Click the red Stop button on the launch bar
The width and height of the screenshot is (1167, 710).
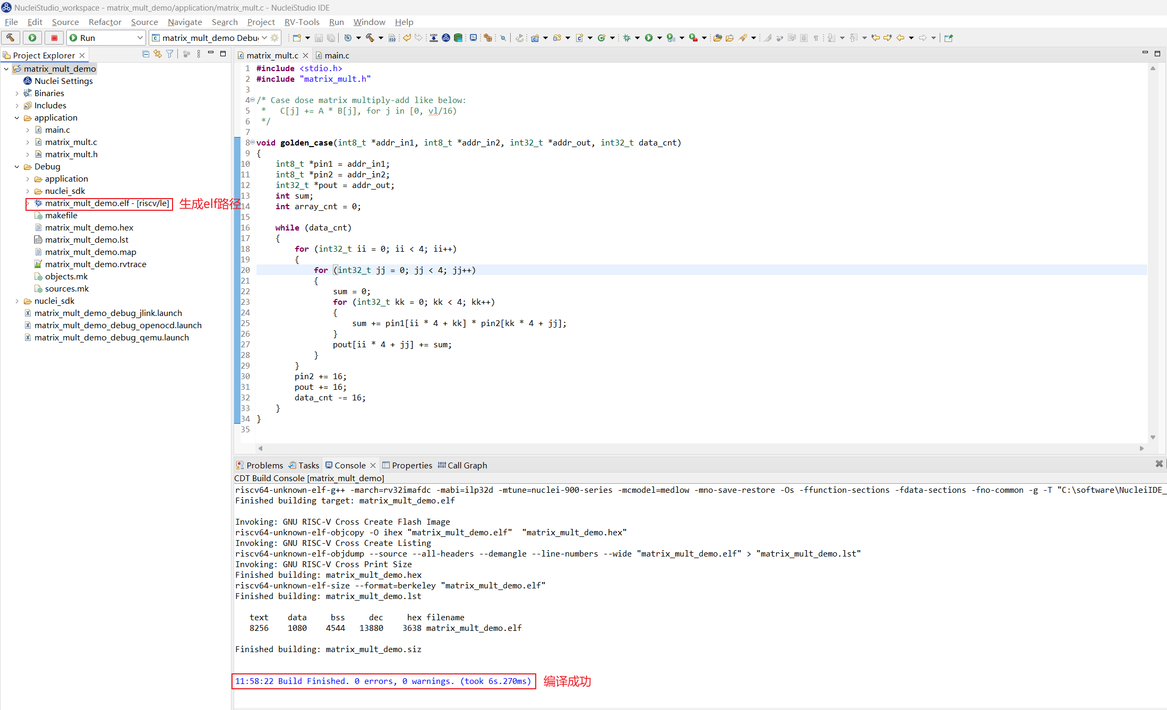pyautogui.click(x=54, y=38)
